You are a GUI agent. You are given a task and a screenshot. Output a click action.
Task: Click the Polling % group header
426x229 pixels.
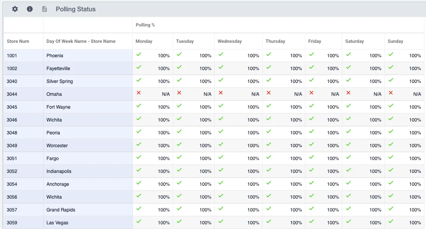146,25
